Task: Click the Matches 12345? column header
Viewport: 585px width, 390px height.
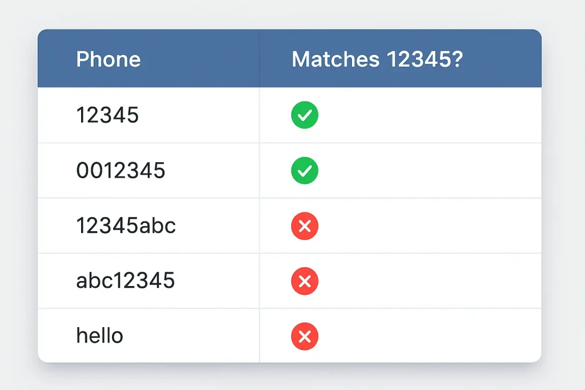Action: (377, 59)
